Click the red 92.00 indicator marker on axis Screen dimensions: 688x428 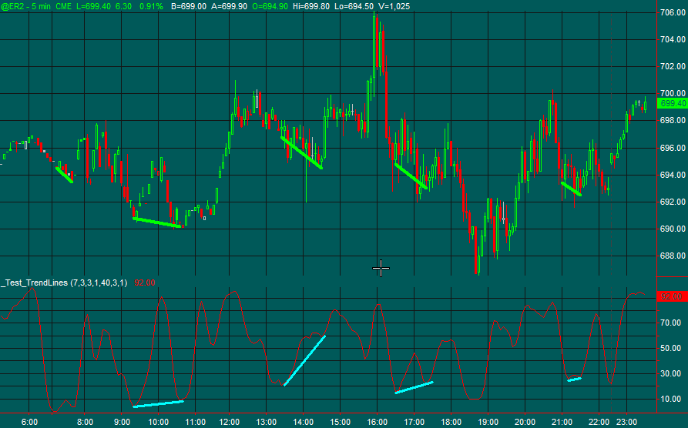pos(672,297)
